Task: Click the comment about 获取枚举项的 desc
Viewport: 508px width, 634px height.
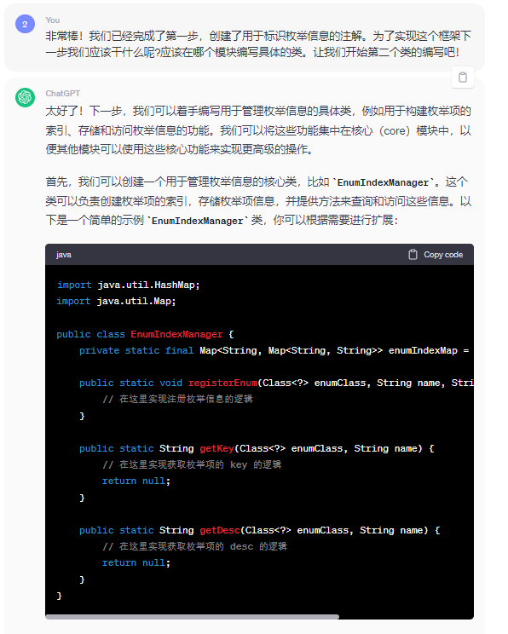Action: click(x=194, y=546)
